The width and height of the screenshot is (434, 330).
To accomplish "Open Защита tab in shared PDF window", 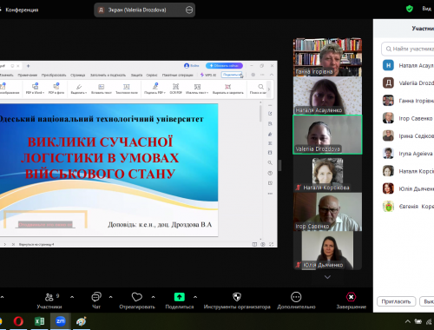I will click(x=136, y=75).
